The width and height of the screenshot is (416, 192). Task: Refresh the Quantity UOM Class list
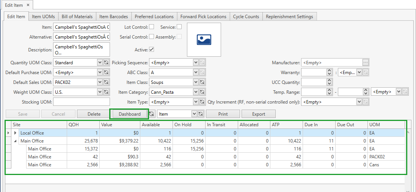pos(106,63)
